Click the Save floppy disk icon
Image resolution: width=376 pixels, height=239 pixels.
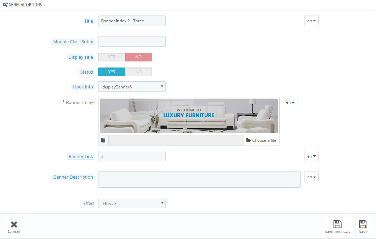coord(363,224)
